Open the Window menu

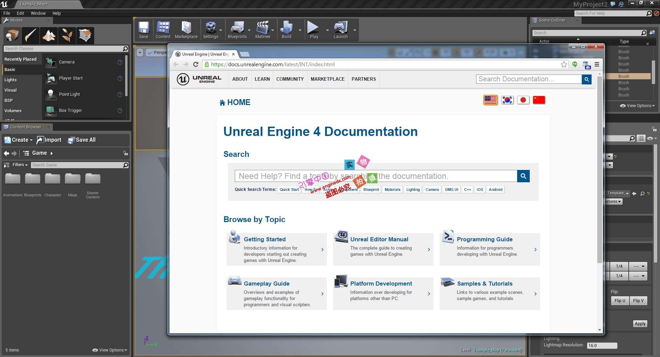[38, 13]
